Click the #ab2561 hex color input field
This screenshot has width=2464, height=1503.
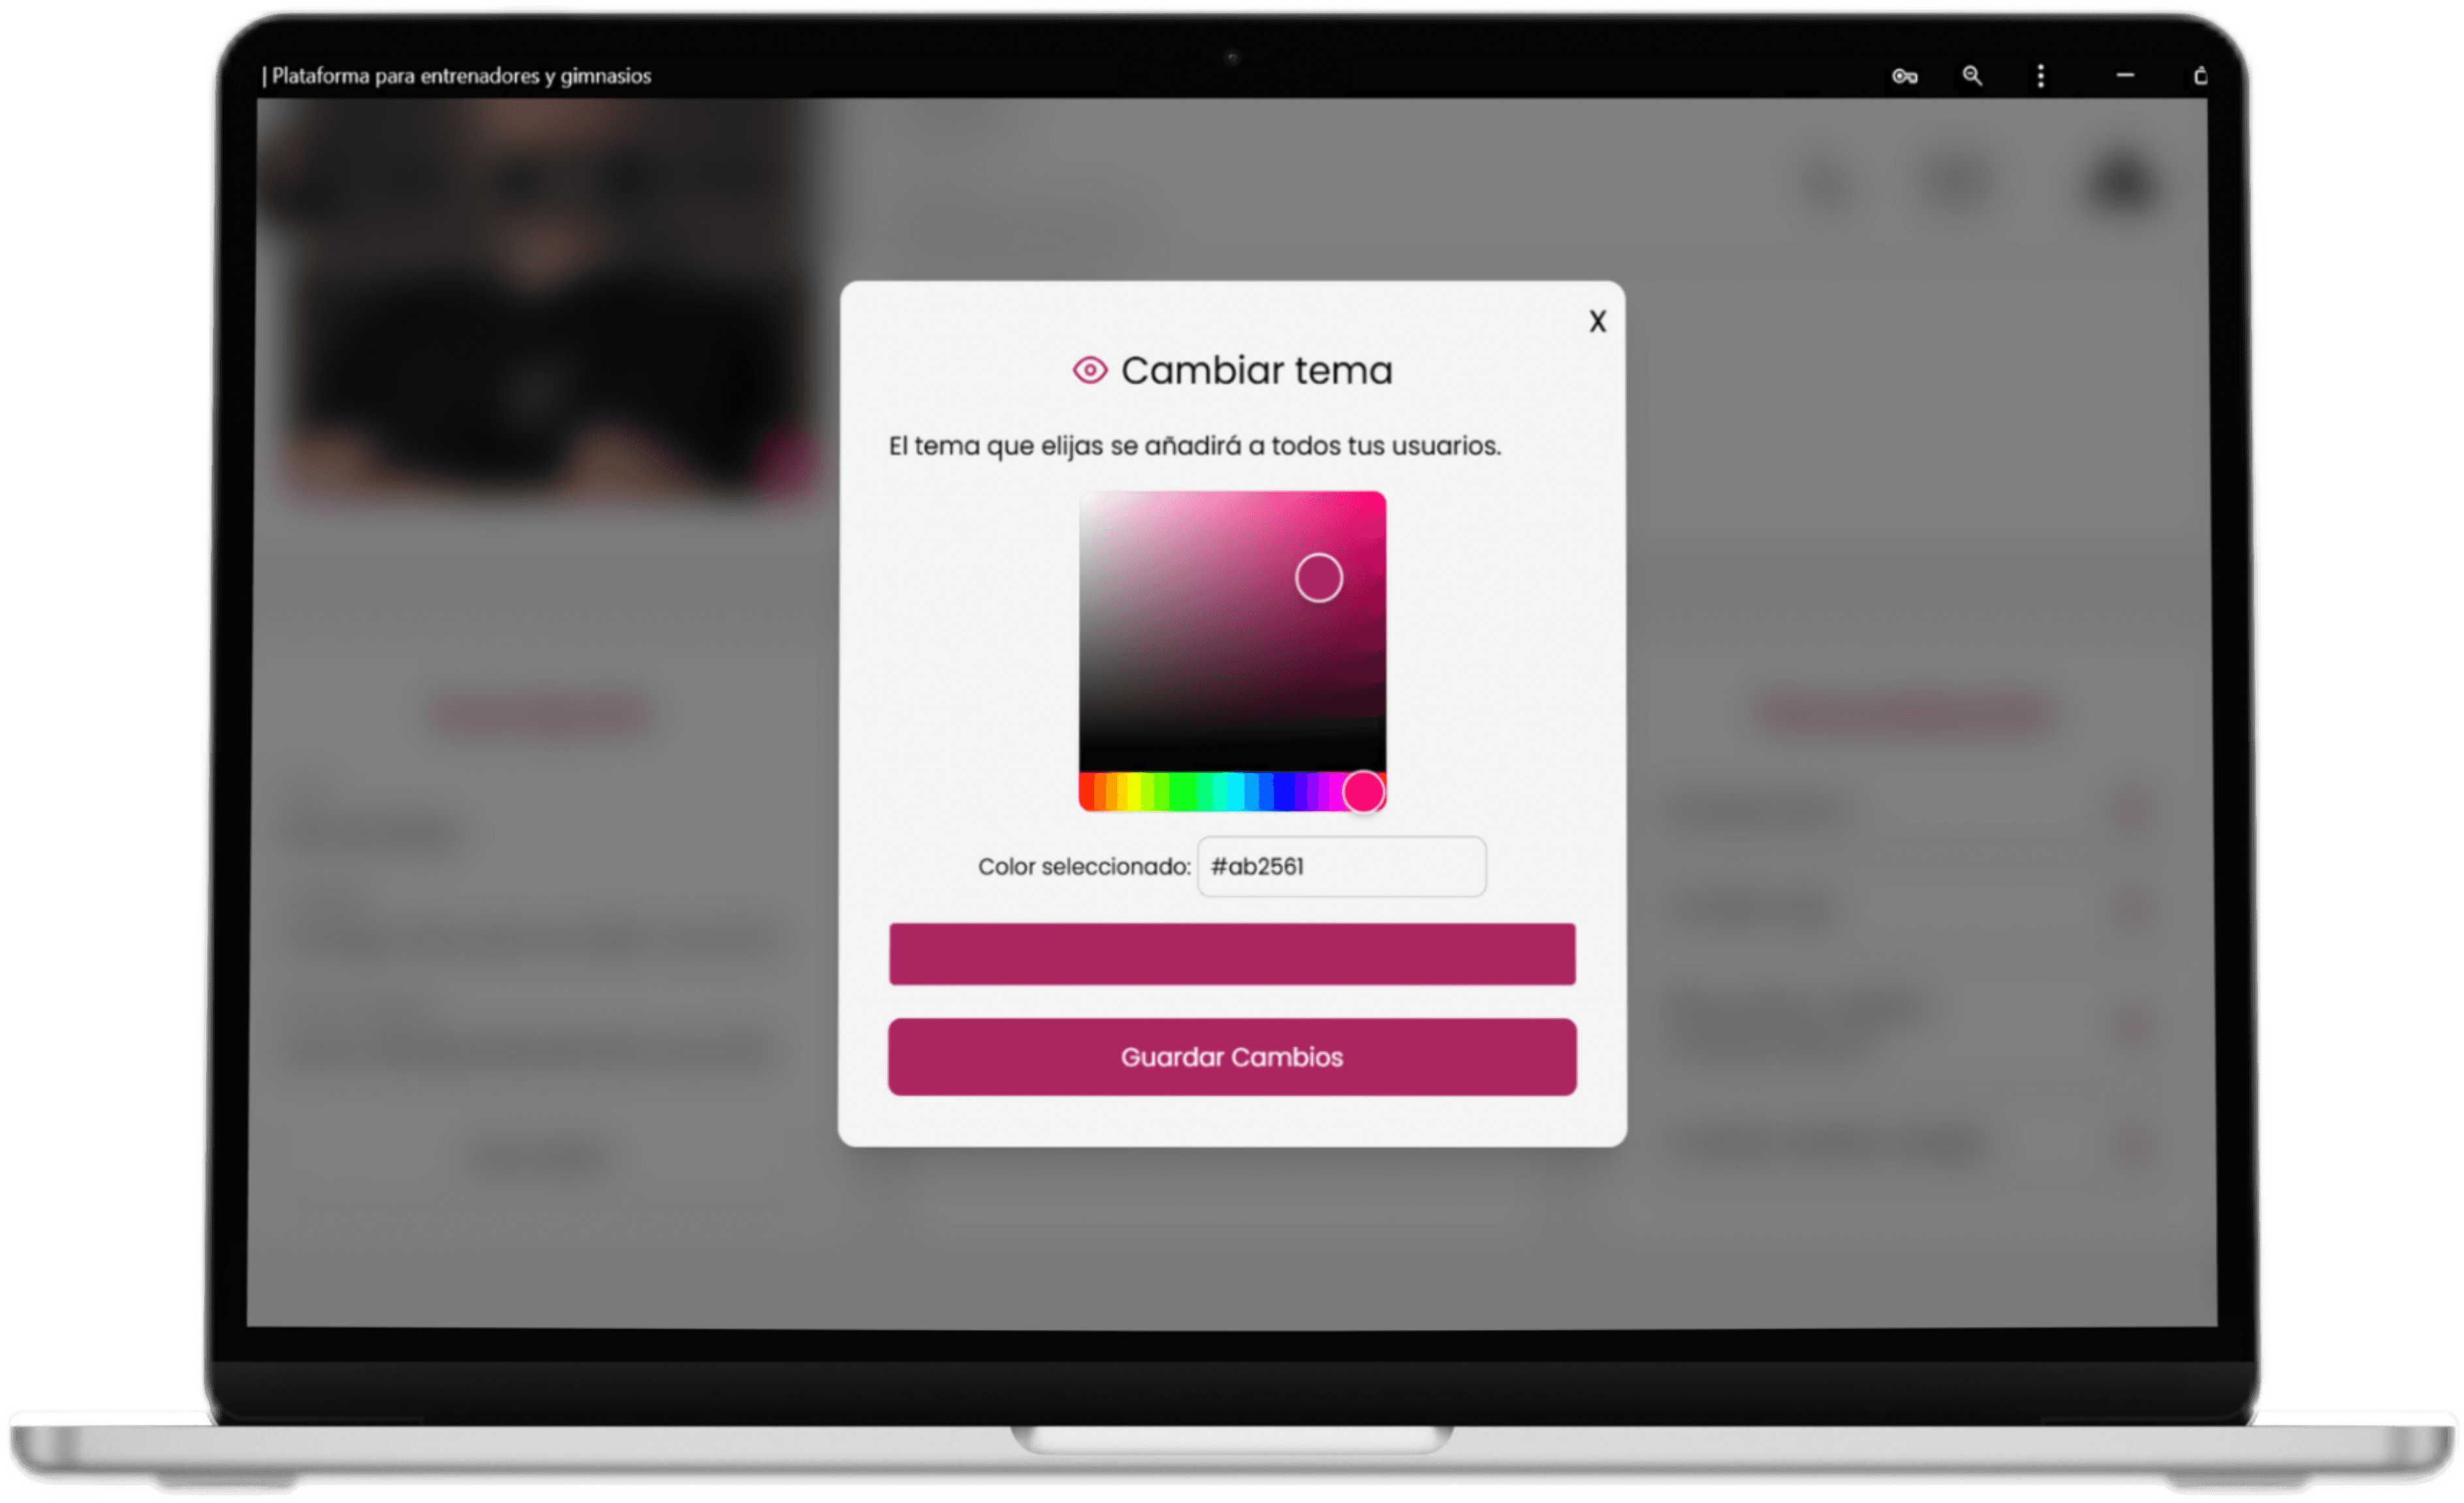[1341, 866]
